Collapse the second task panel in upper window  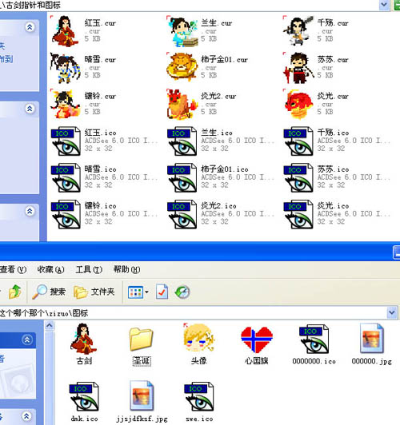(30, 109)
